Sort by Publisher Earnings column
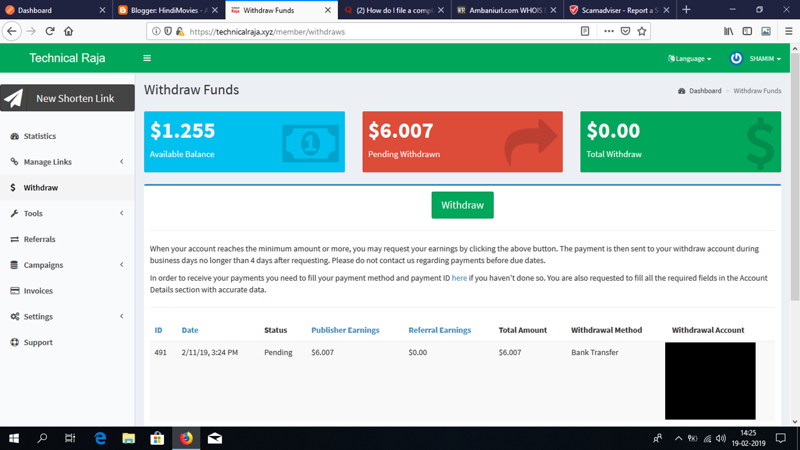800x450 pixels. 345,330
